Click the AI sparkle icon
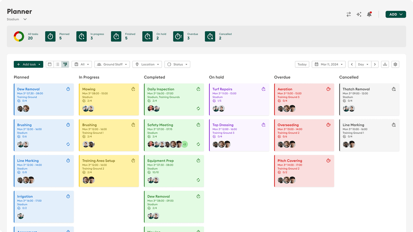The height and width of the screenshot is (232, 413). pos(359,14)
